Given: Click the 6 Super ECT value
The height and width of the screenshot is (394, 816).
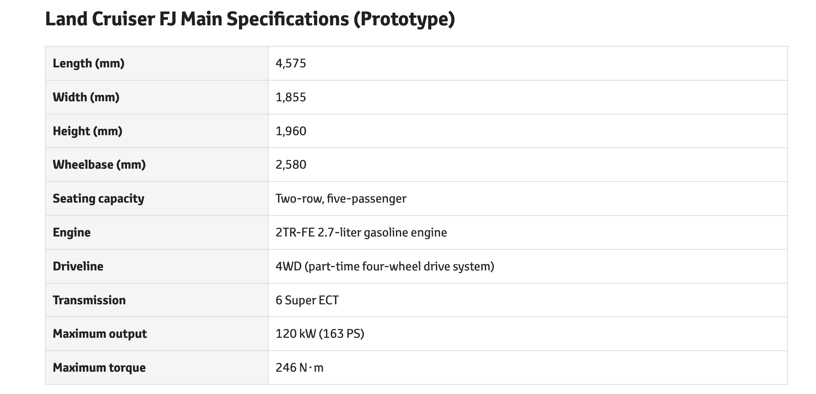Looking at the screenshot, I should [307, 300].
